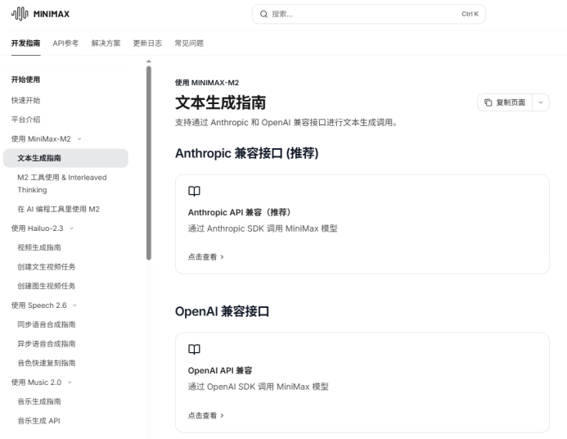The height and width of the screenshot is (439, 567).
Task: Select 视频生成指南 in the sidebar
Action: click(39, 247)
